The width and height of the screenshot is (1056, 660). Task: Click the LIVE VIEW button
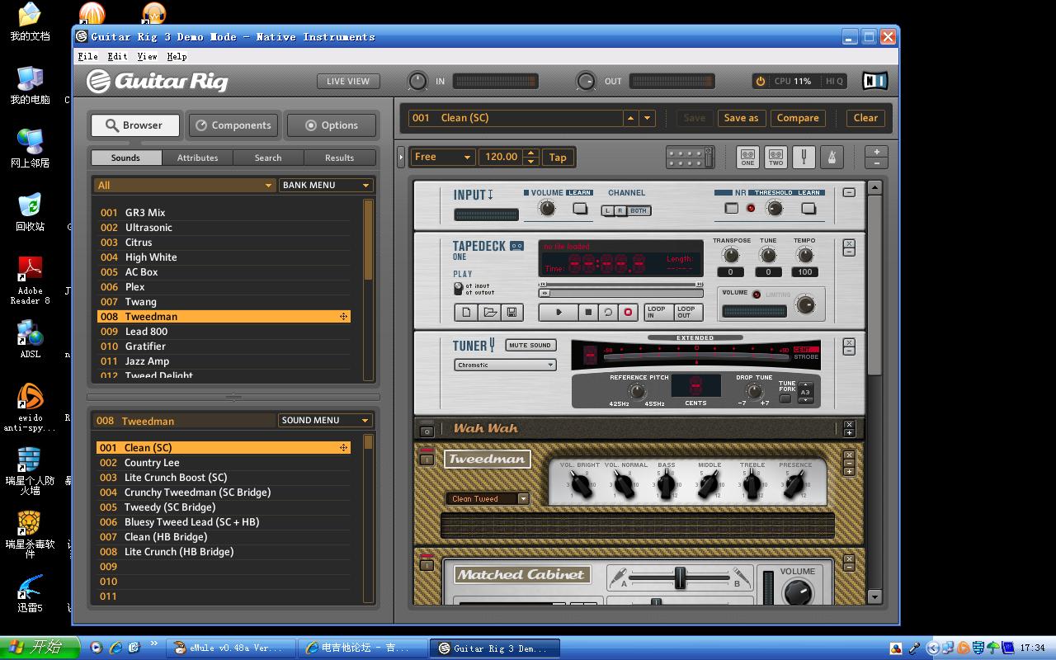coord(348,81)
